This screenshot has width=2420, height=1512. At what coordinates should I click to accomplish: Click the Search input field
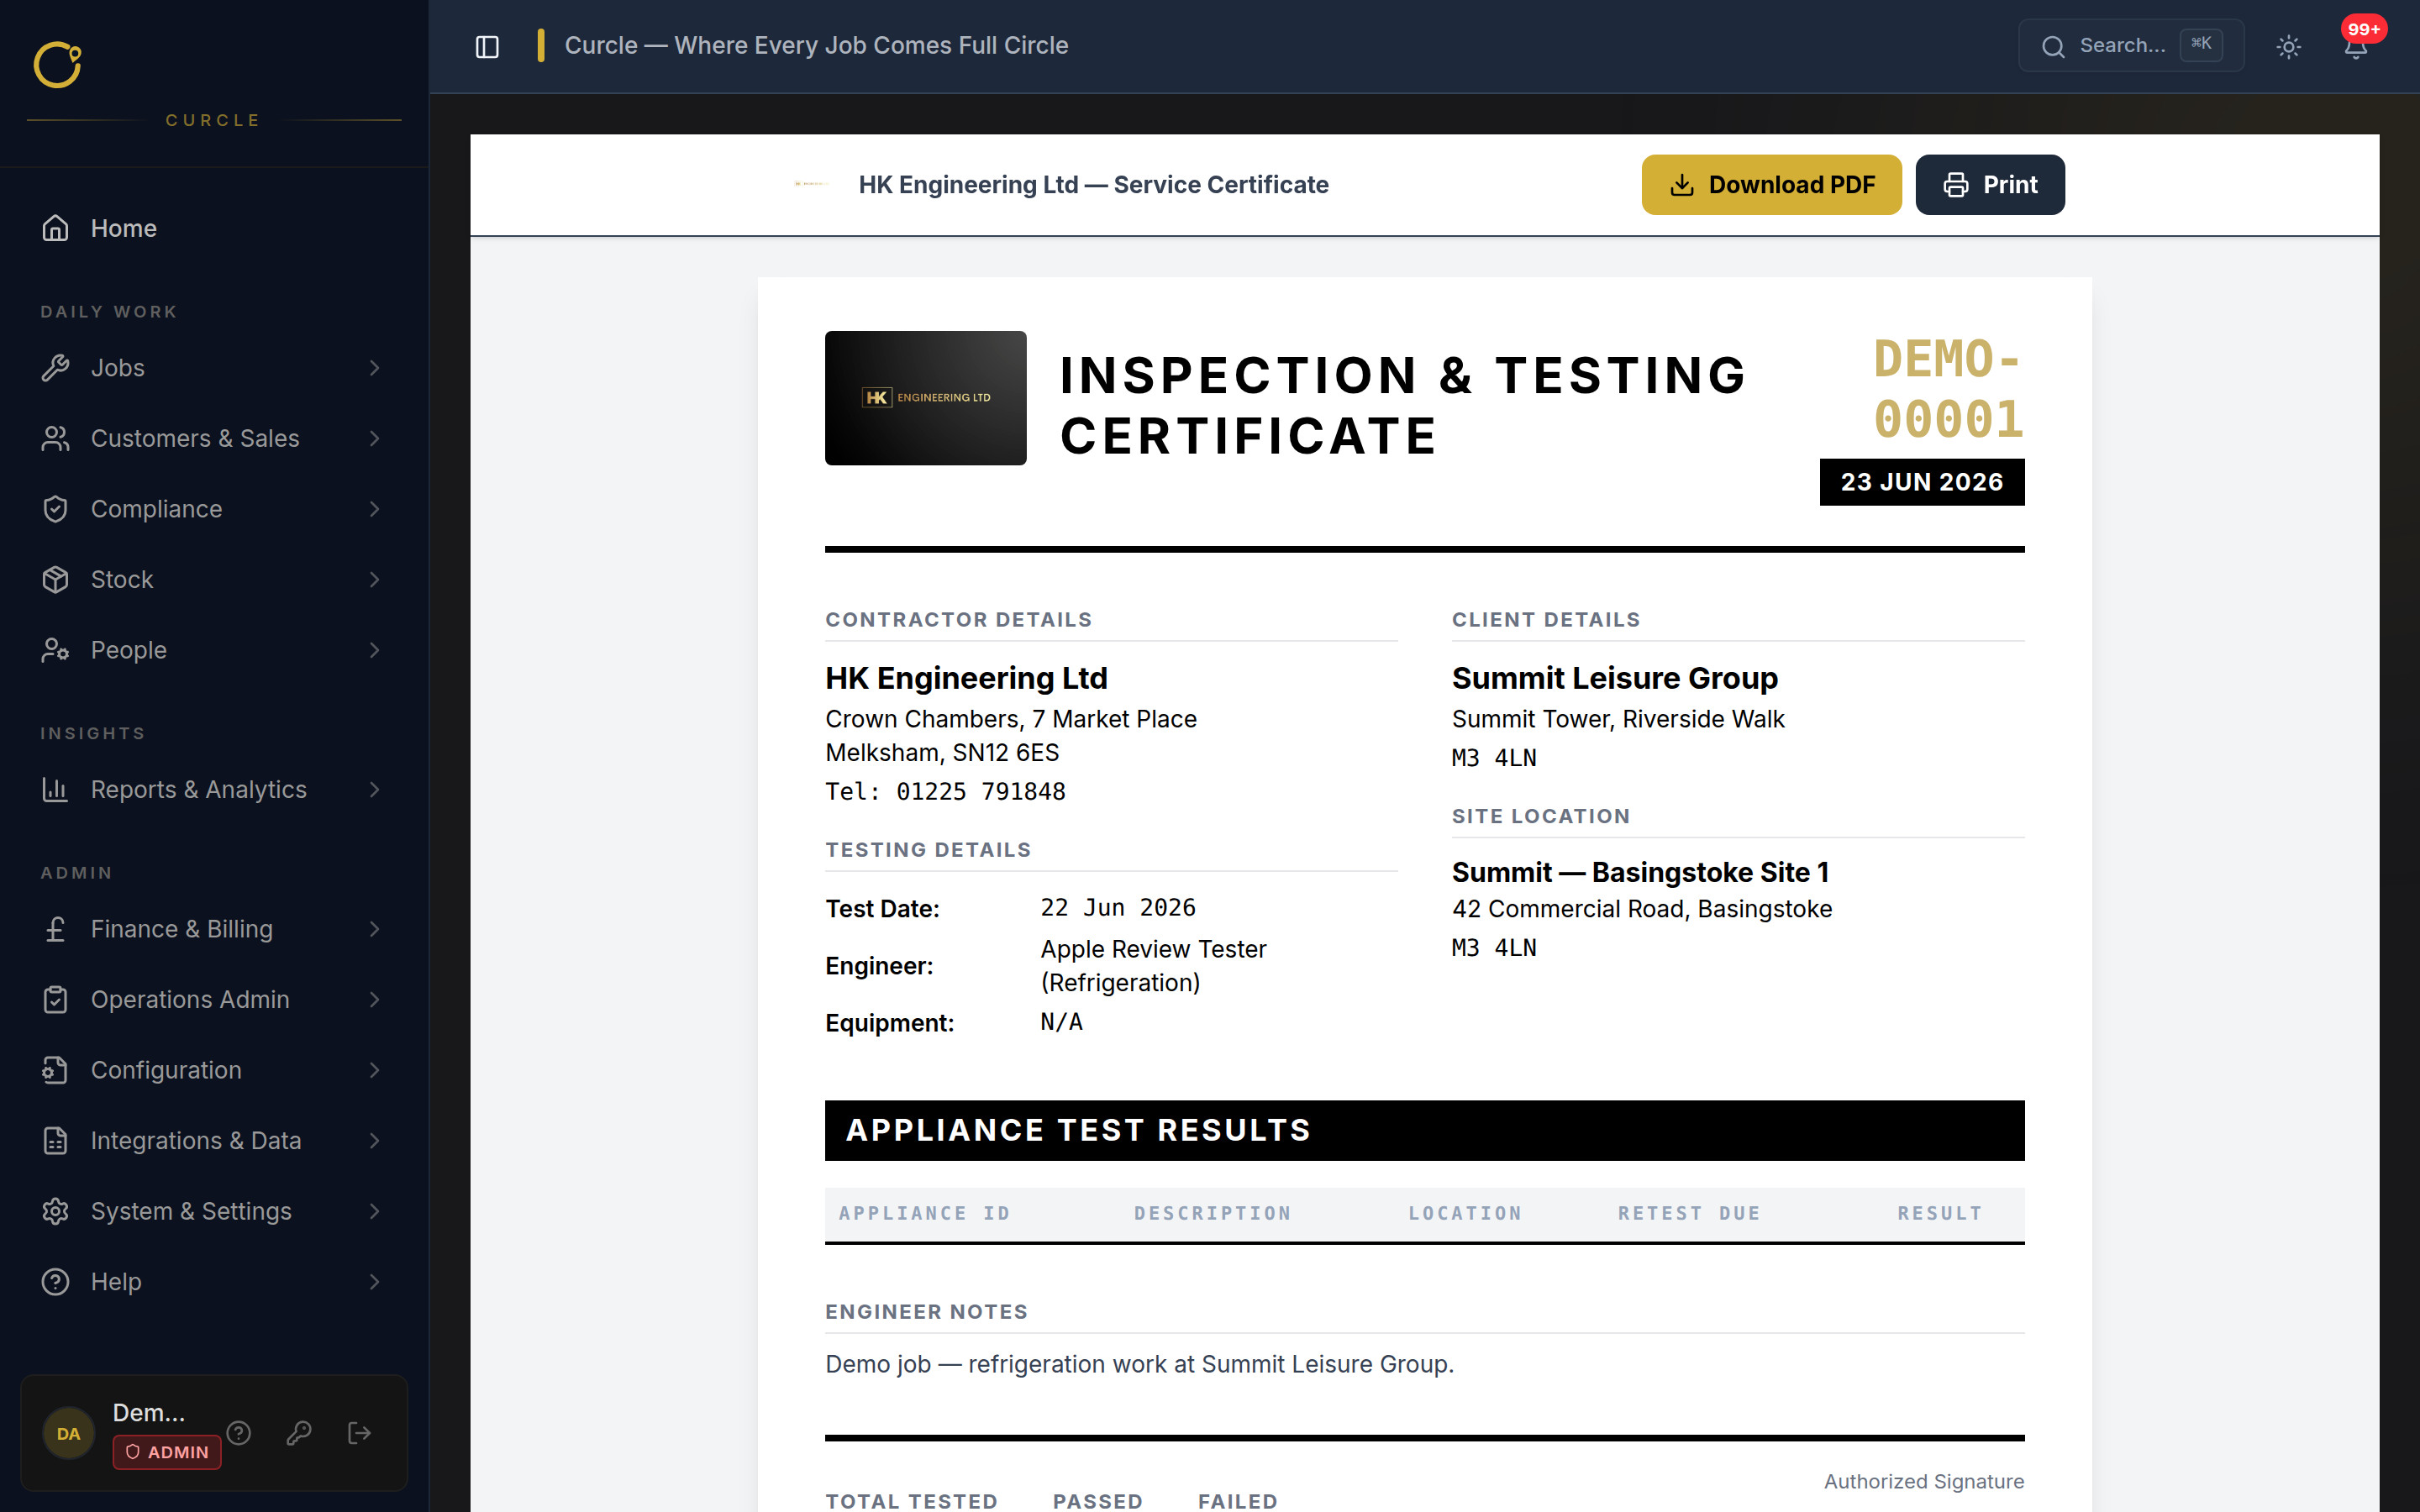tap(2131, 46)
